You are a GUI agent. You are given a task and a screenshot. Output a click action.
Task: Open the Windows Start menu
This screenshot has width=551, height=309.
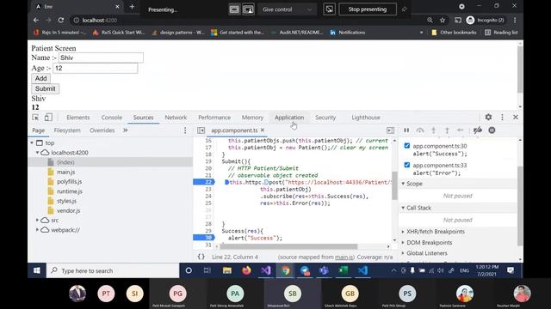(36, 270)
